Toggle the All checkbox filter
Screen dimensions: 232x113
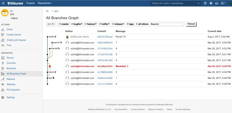coord(52,24)
